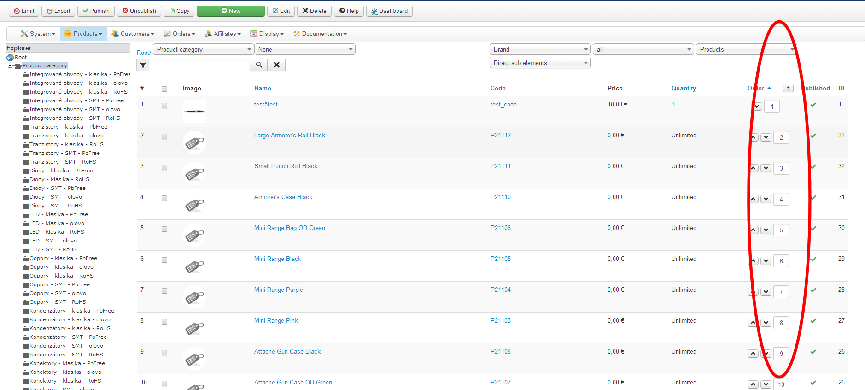Sort the table by Quantity
This screenshot has height=390, width=865.
[684, 88]
